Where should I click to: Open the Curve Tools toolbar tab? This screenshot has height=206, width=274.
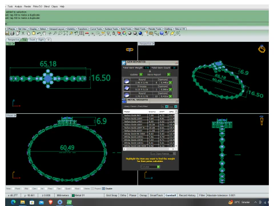point(96,29)
